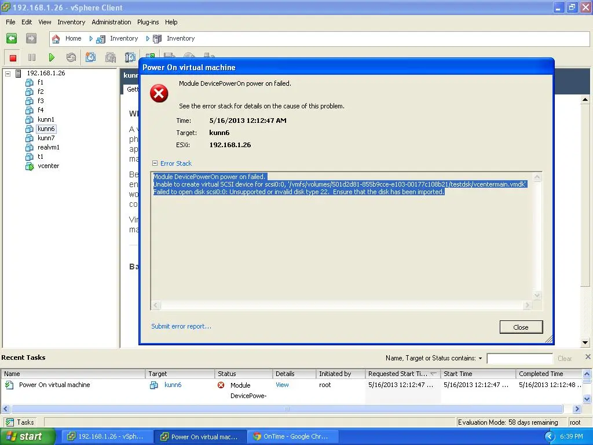The width and height of the screenshot is (593, 445).
Task: Click the red error icon in dialog
Action: [x=159, y=93]
